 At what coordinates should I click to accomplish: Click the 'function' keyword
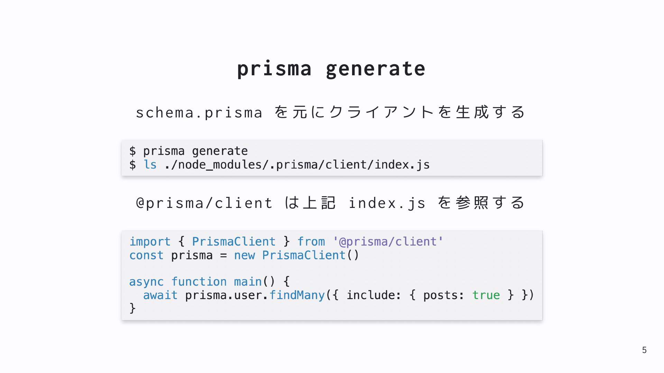coord(199,281)
